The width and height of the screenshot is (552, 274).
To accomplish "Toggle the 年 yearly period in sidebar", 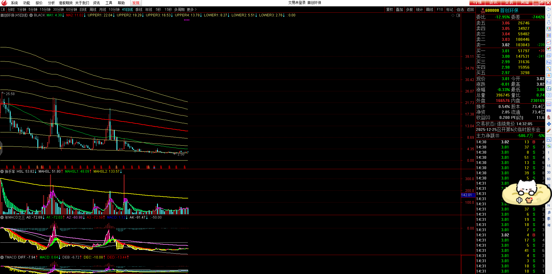I will (x=549, y=225).
